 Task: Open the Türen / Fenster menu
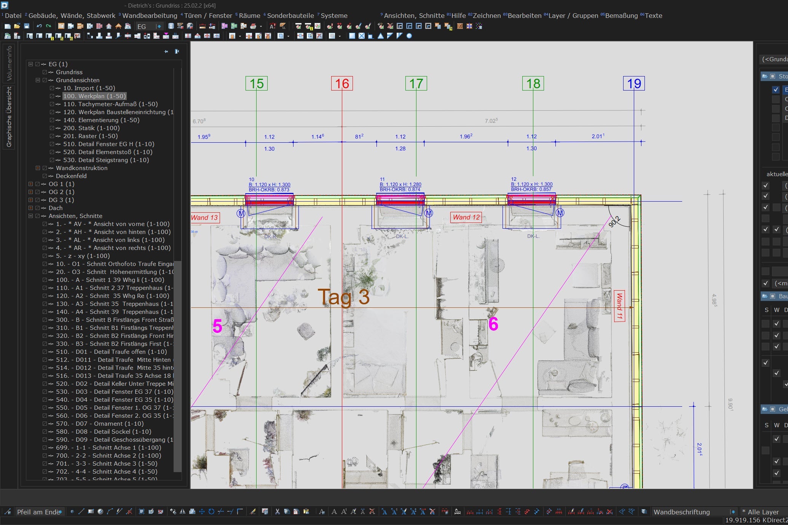(208, 16)
